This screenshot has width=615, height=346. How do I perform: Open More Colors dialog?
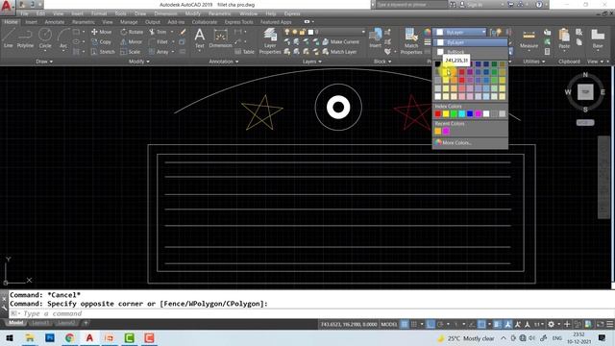453,143
